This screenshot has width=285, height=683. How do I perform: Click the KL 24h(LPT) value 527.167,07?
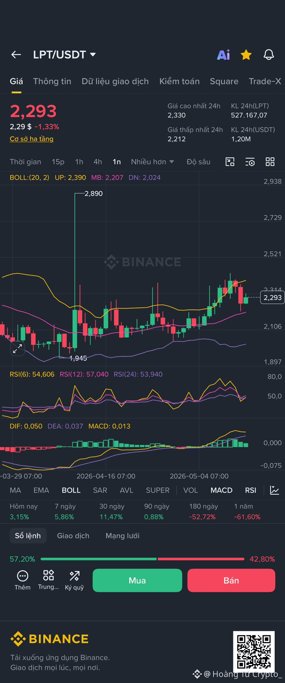(249, 115)
